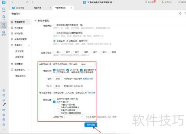186x134 pixels.
Task: Click the square icon next to refresh
Action: pyautogui.click(x=33, y=2)
